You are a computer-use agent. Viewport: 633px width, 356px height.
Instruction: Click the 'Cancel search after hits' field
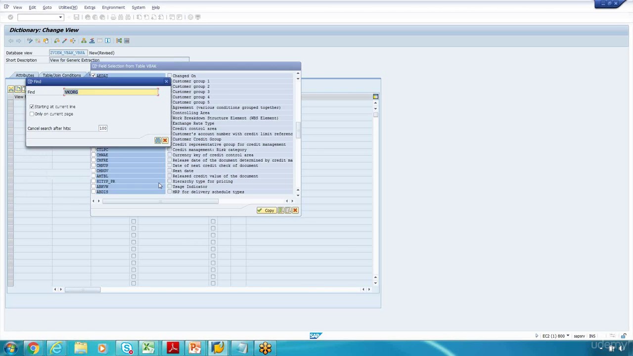click(x=103, y=129)
